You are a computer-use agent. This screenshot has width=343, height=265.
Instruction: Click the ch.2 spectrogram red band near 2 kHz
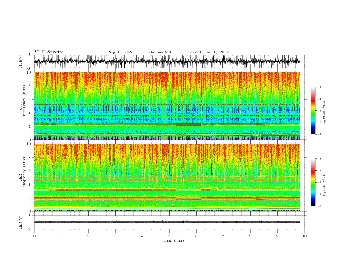click(167, 197)
